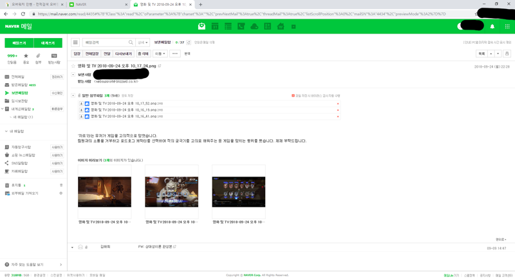Open the second preview thumbnail with the white-haired character
Image resolution: width=515 pixels, height=279 pixels.
(x=171, y=192)
